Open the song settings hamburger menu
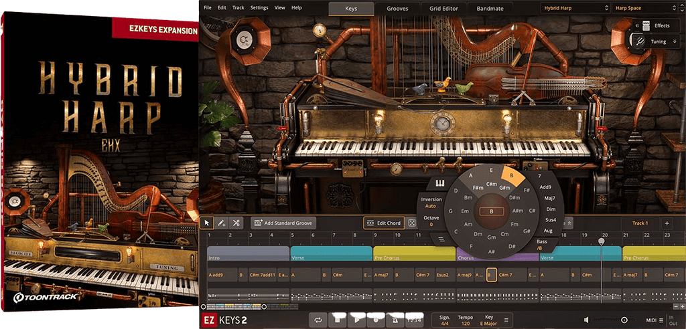Viewport: 686px width, 329px height. [x=506, y=320]
